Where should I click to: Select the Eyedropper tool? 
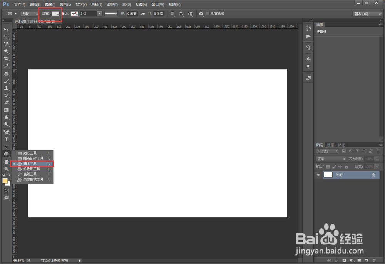(x=6, y=66)
